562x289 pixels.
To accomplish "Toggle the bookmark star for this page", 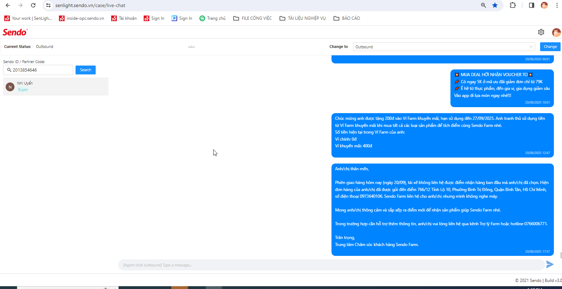I will coord(495,5).
